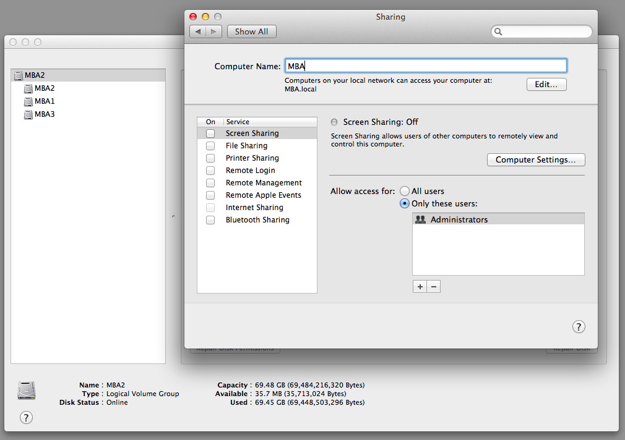This screenshot has height=440, width=625.
Task: Add a user with the plus button
Action: pyautogui.click(x=420, y=287)
